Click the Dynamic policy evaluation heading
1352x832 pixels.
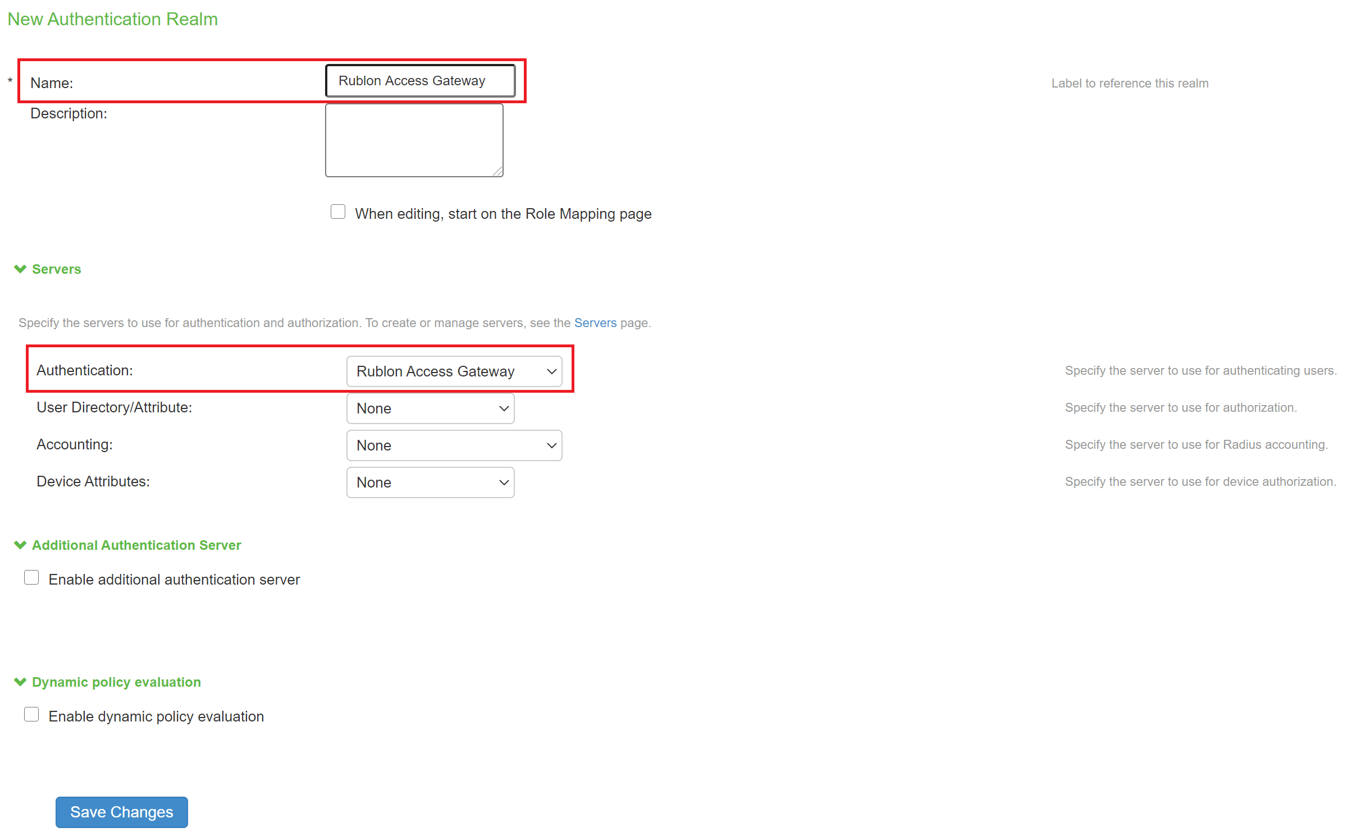[x=116, y=682]
